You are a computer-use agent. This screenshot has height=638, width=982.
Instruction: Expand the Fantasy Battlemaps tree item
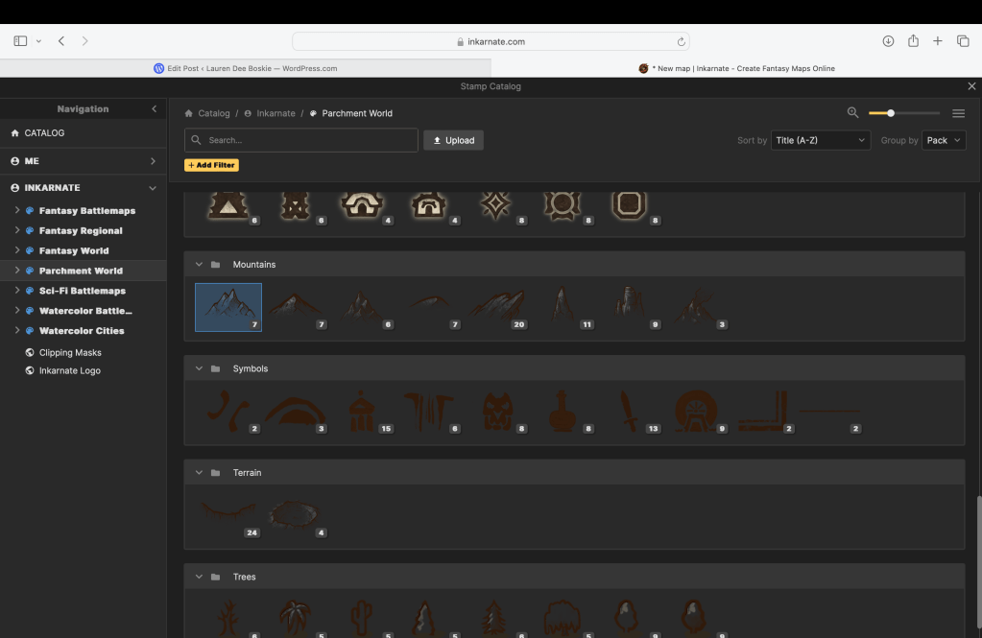[x=17, y=210]
